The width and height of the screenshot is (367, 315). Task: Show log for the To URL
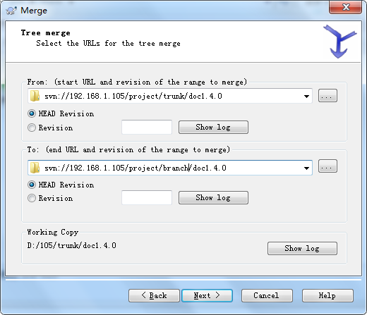[213, 197]
